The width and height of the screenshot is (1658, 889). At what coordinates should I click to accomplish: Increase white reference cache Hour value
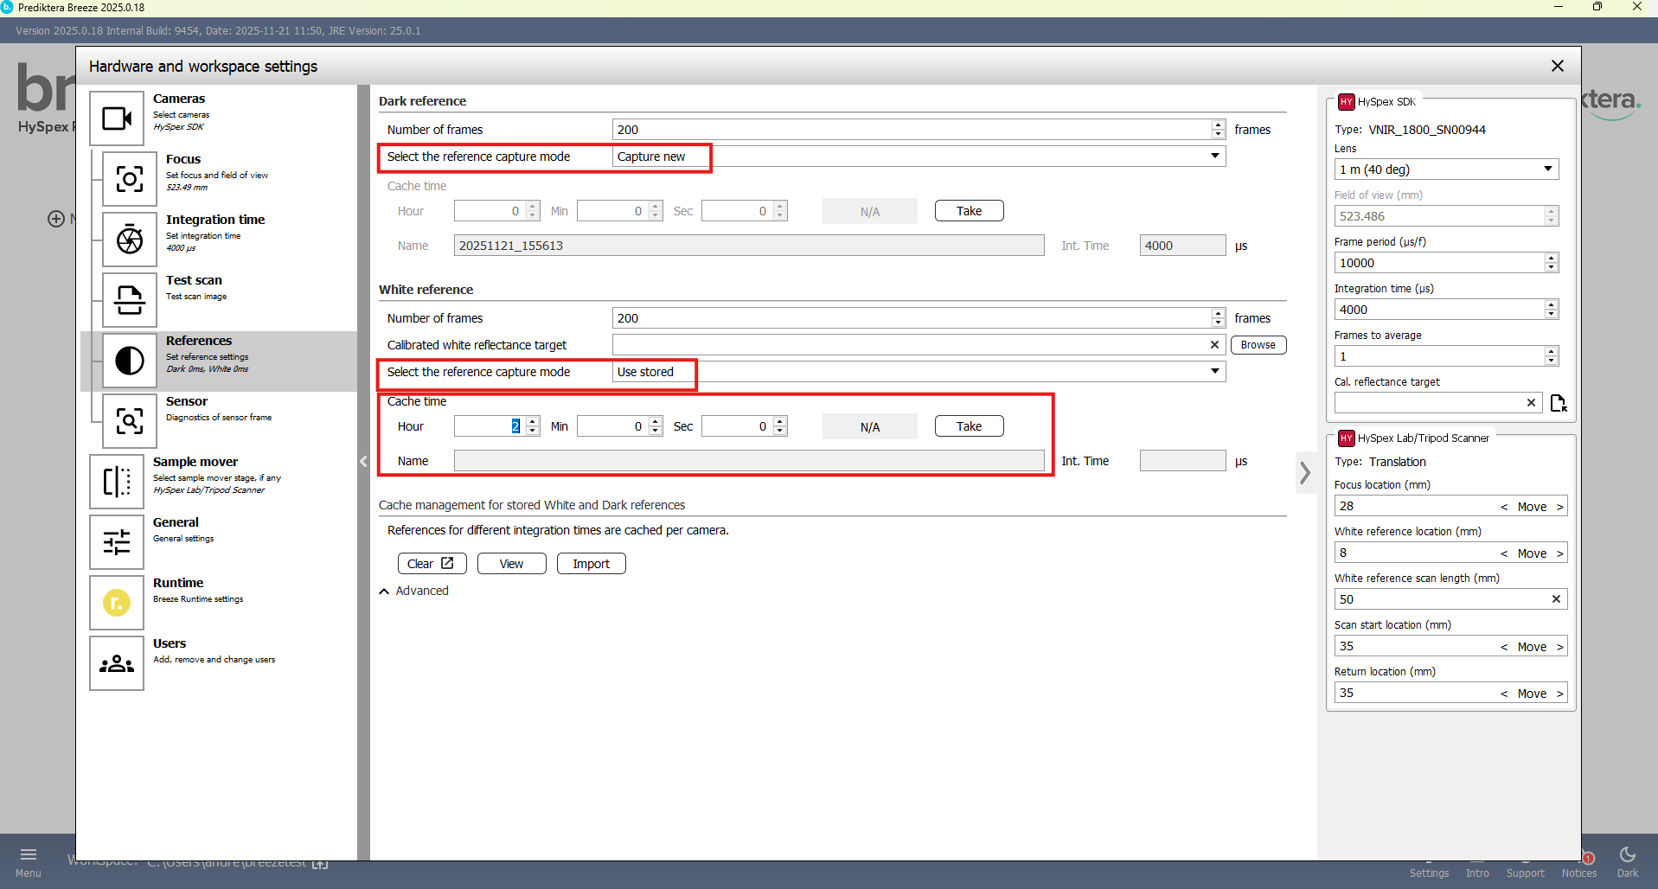click(533, 421)
